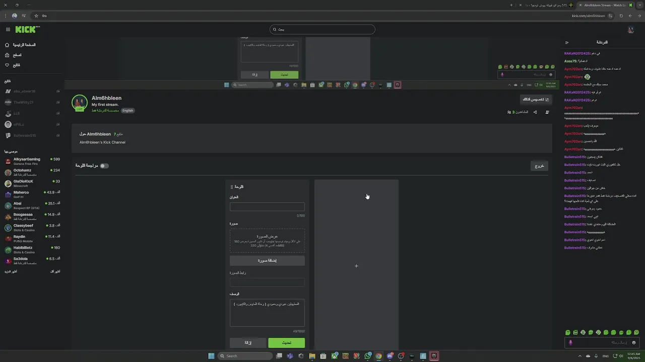The height and width of the screenshot is (362, 645).
Task: Open the user avatar menu in Kick header
Action: 630,30
